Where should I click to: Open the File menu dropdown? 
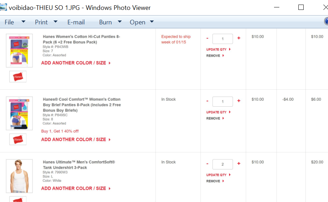[x=15, y=22]
